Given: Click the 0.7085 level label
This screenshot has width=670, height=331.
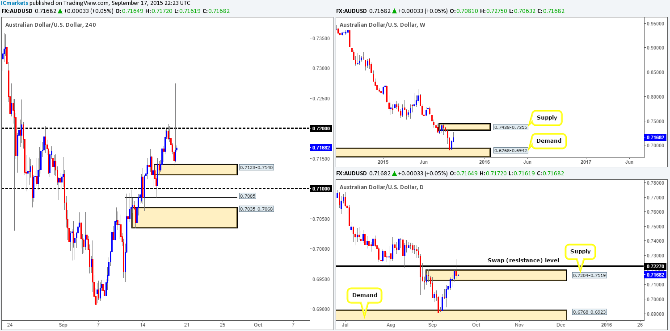Looking at the screenshot, I should click(247, 196).
